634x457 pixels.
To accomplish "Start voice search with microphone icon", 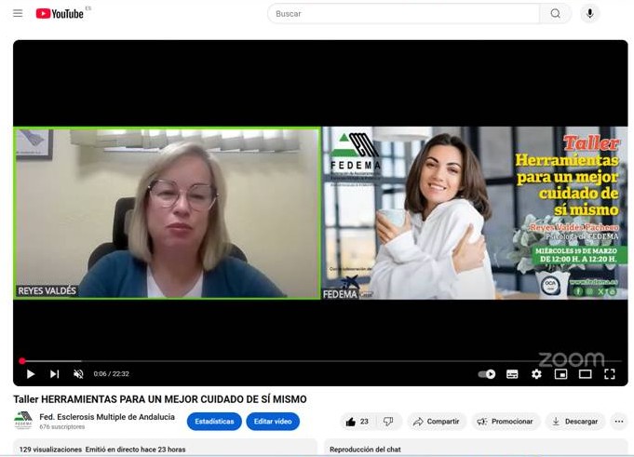I will 590,14.
